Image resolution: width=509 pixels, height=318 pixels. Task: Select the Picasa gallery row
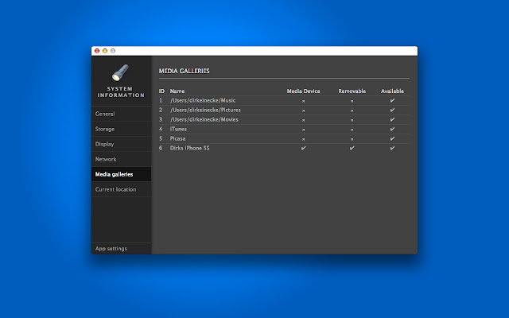(x=284, y=138)
